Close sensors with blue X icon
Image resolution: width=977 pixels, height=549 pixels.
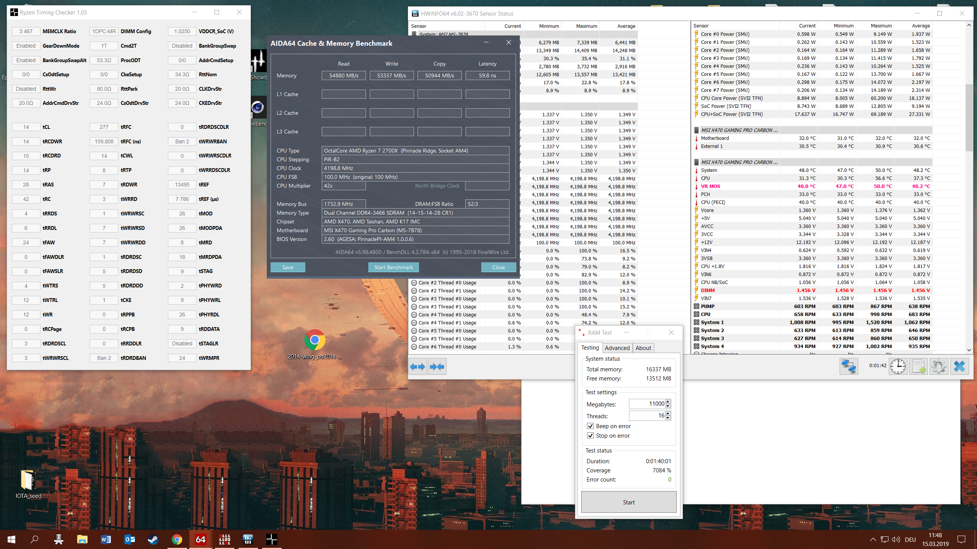click(959, 367)
